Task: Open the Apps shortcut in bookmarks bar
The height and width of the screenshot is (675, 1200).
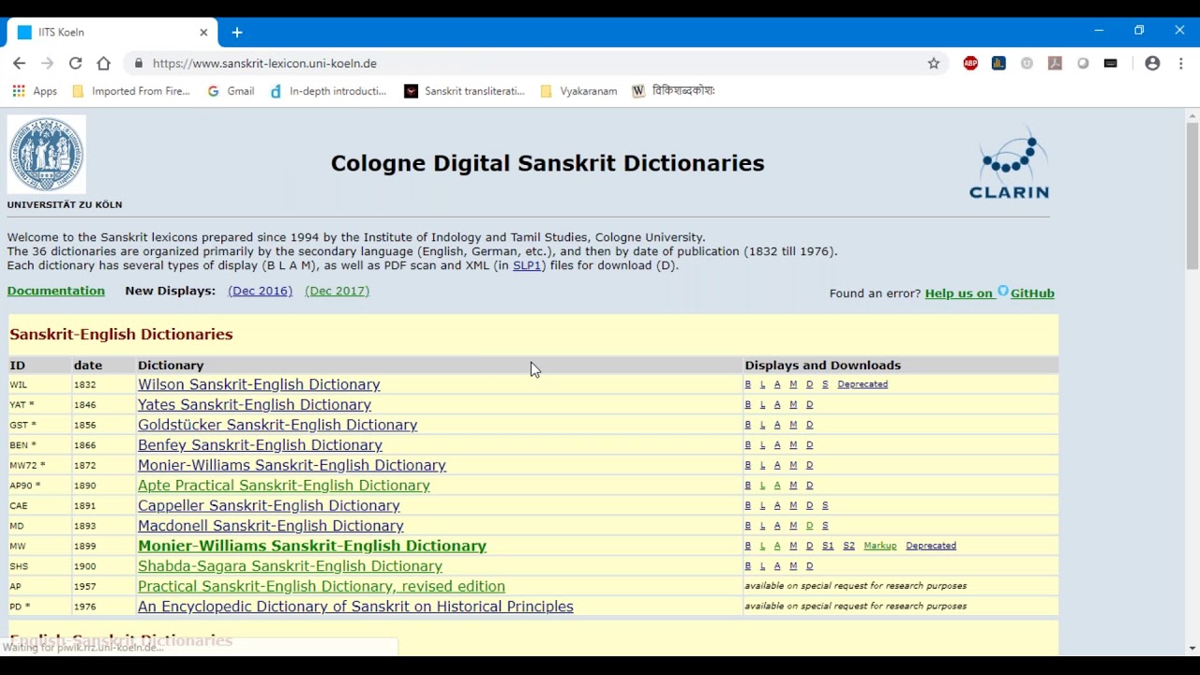Action: (35, 91)
